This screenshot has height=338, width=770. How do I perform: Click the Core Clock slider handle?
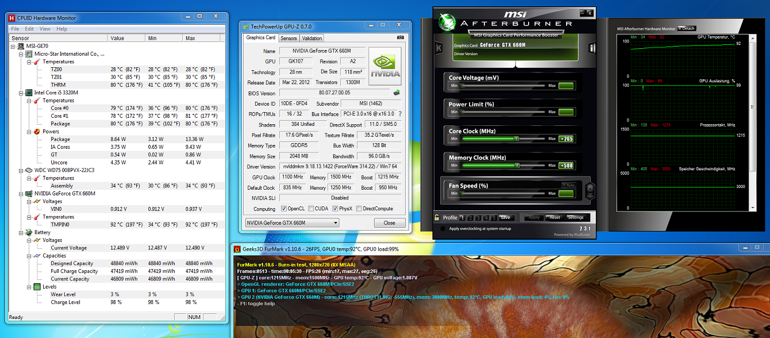(x=516, y=139)
